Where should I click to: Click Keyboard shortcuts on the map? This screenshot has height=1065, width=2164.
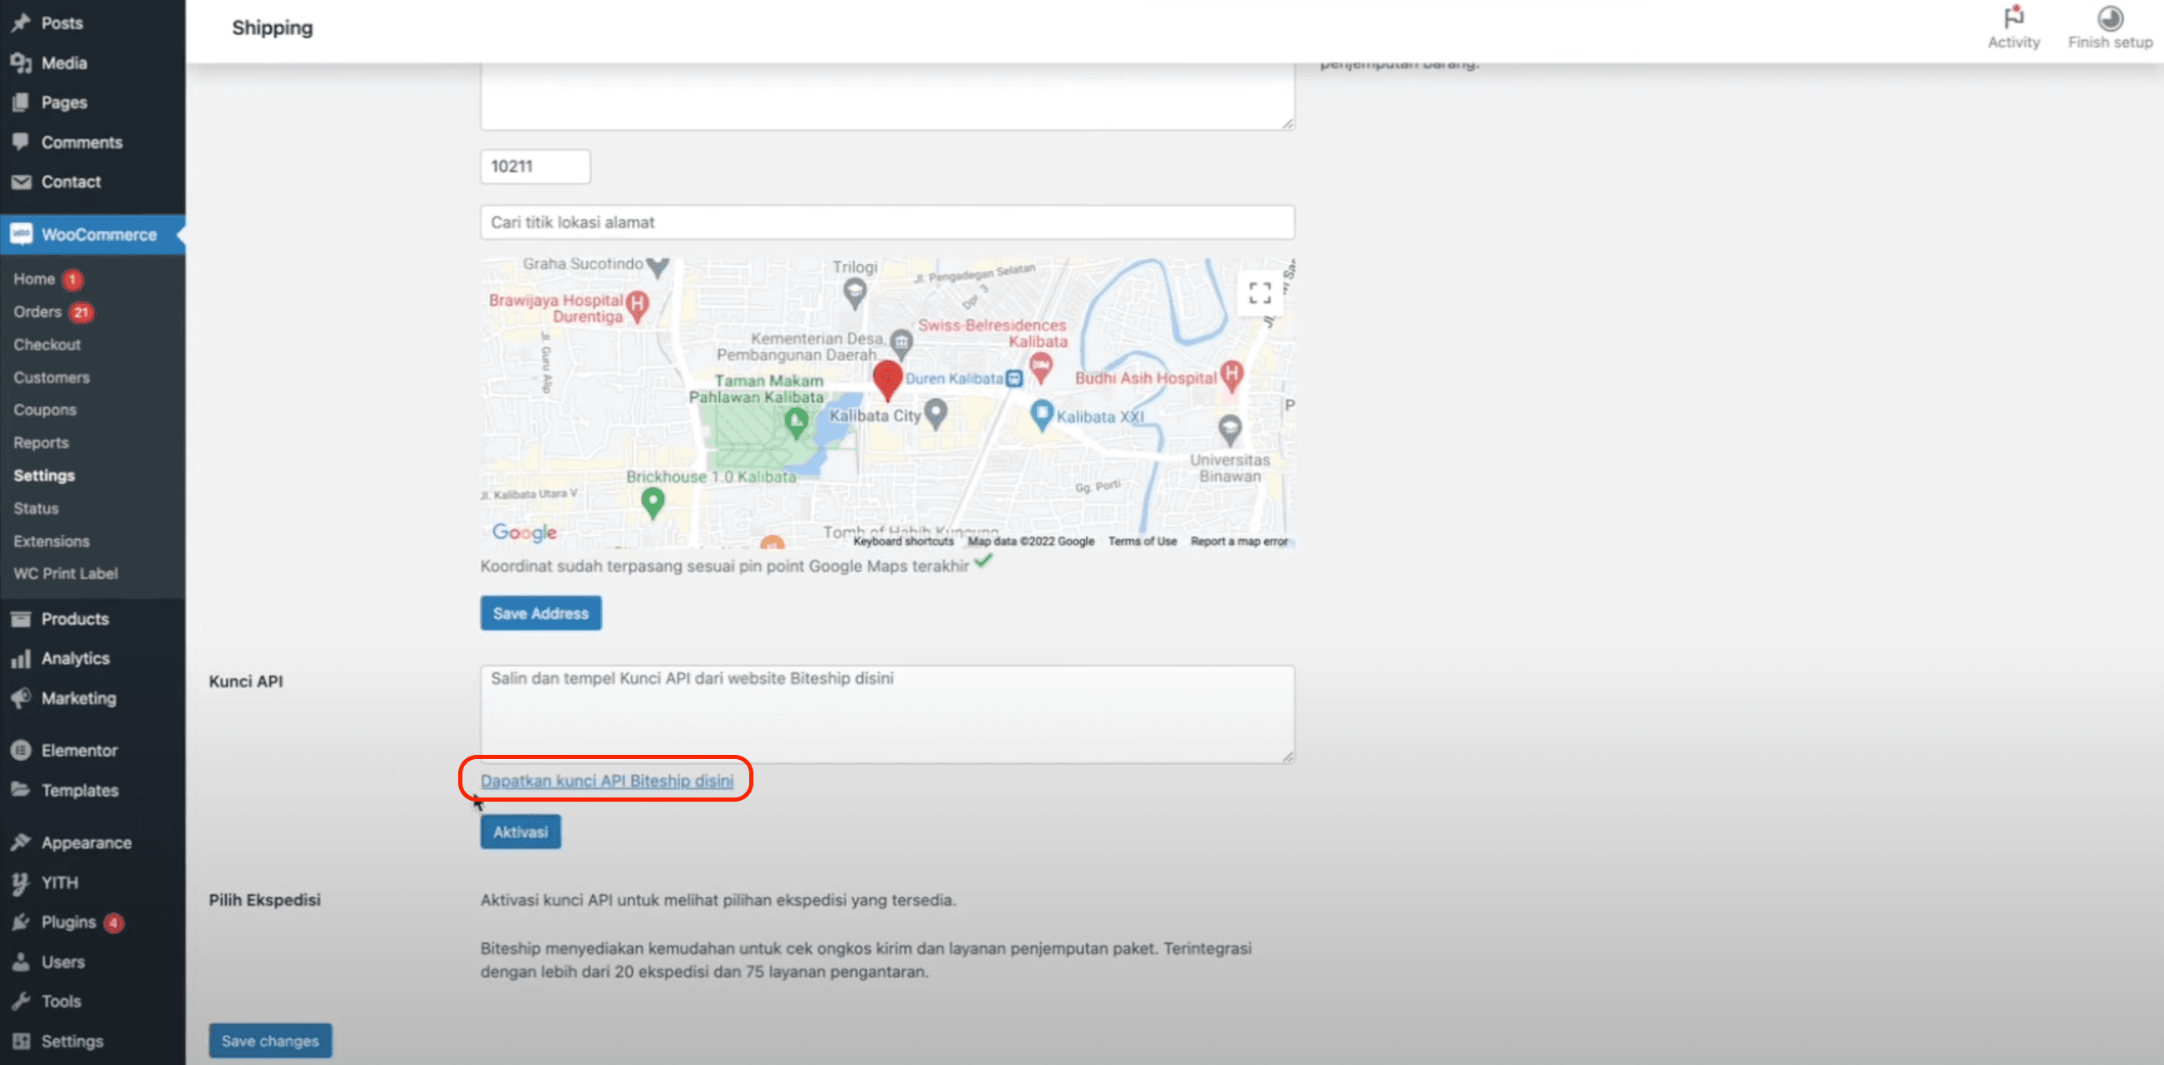pyautogui.click(x=903, y=541)
